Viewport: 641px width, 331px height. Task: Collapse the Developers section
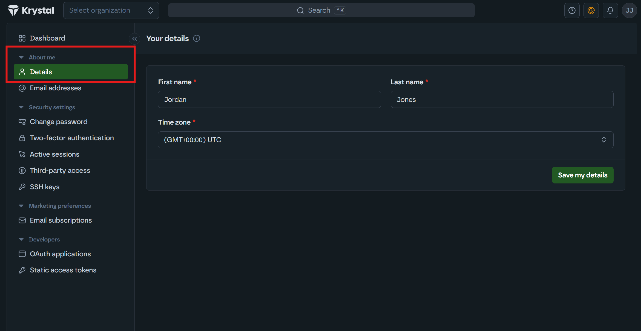coord(21,239)
